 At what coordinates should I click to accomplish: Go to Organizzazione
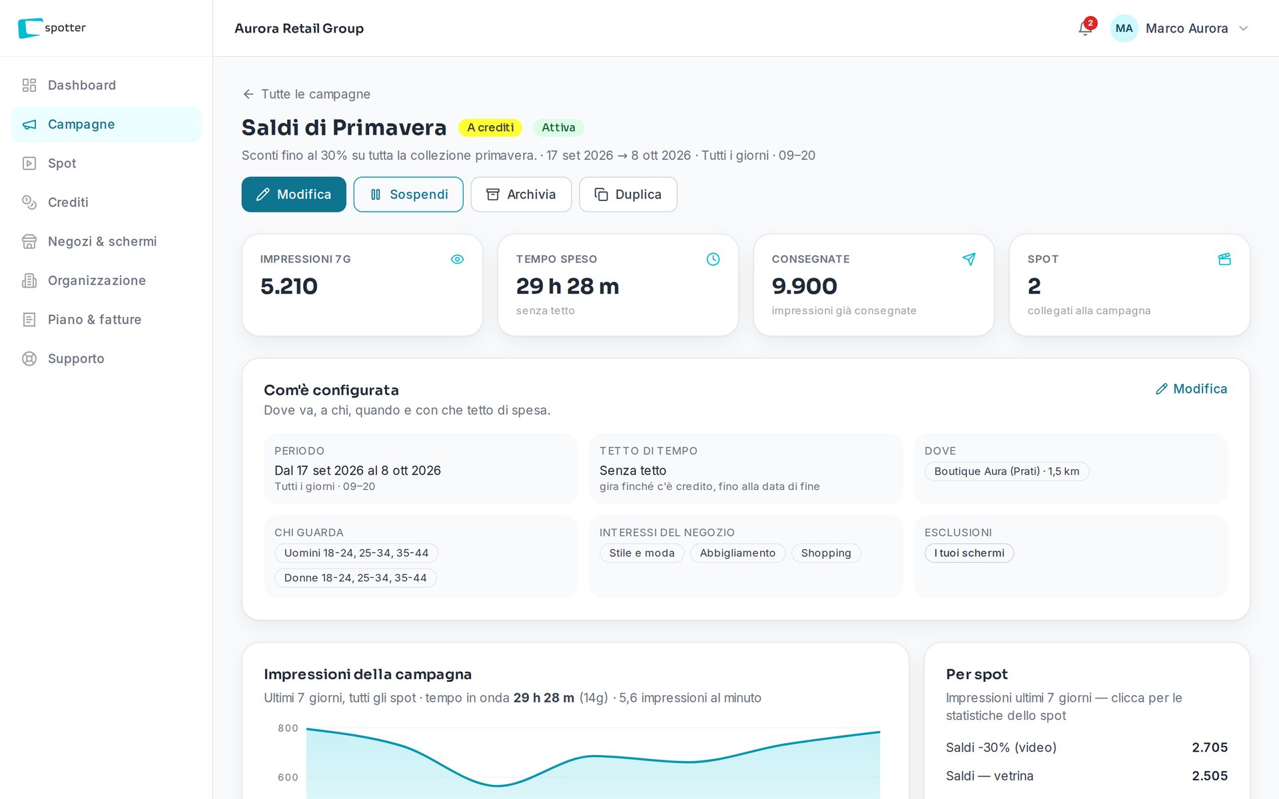click(x=106, y=280)
